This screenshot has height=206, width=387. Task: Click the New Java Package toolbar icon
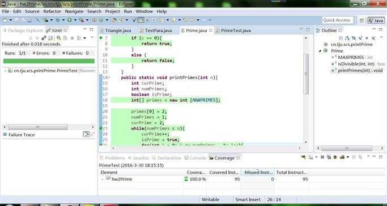[x=94, y=20]
